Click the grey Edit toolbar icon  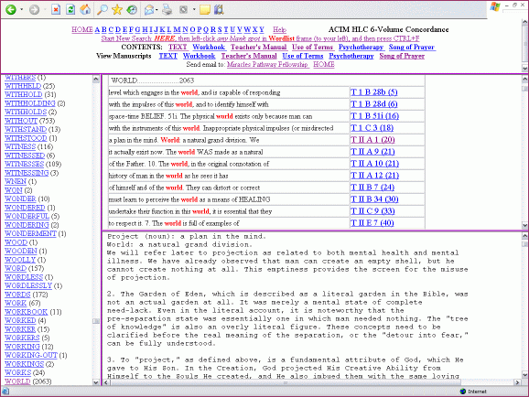click(x=184, y=10)
